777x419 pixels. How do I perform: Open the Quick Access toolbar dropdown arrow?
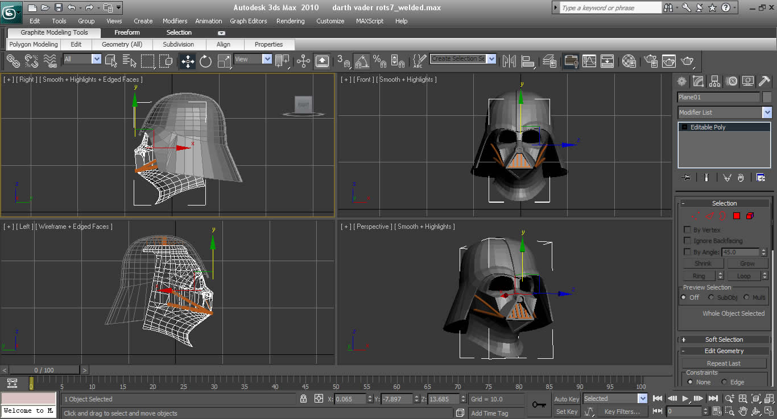[118, 8]
